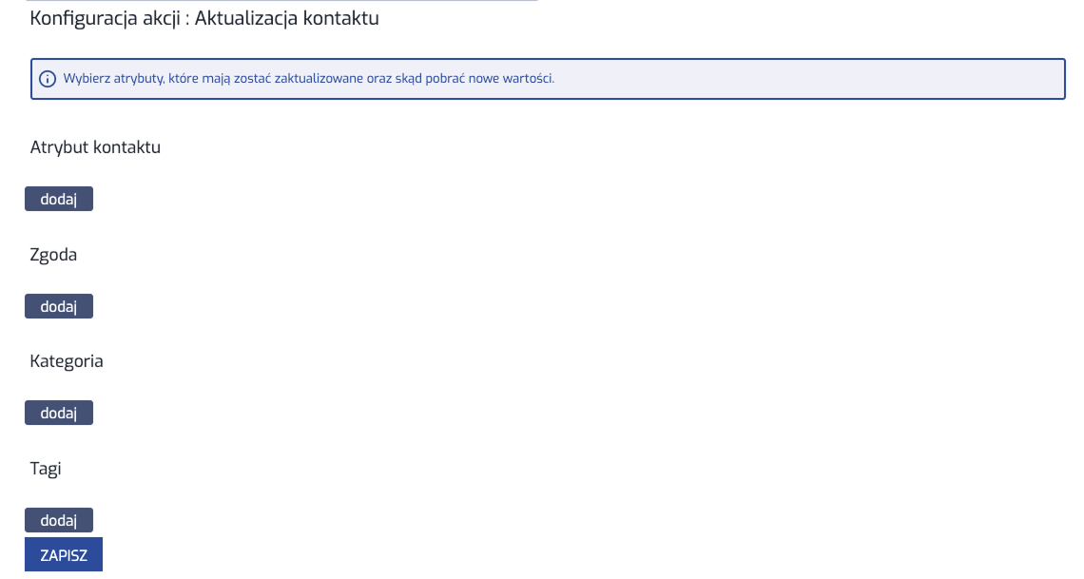Click the 'Tagi' section label
Viewport: 1084px width, 579px height.
(x=46, y=469)
